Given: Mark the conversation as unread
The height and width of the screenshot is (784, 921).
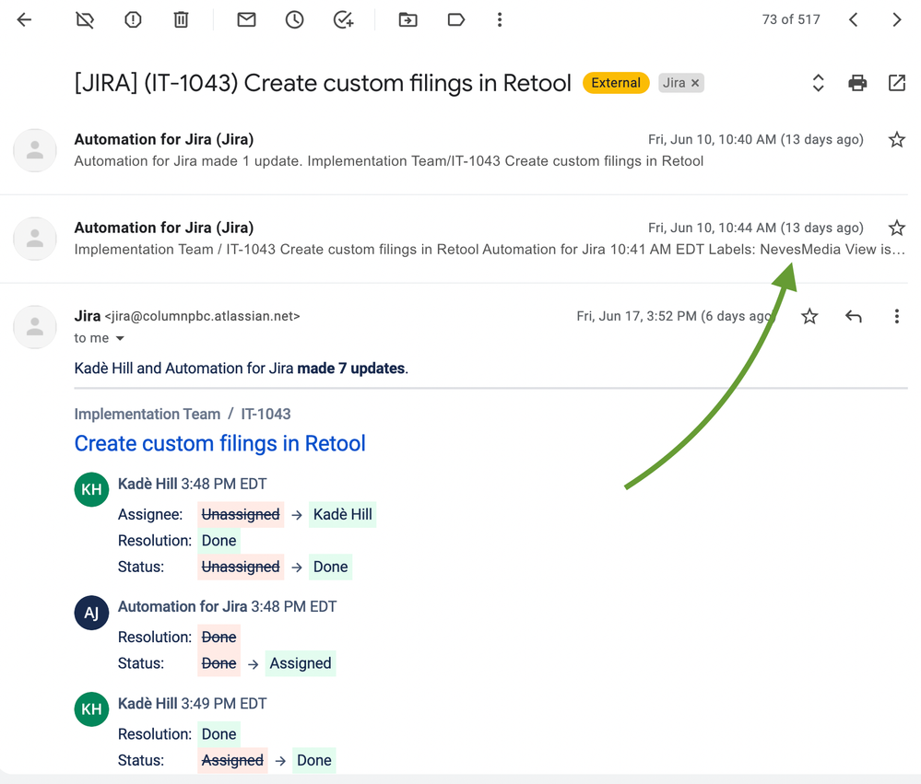Looking at the screenshot, I should pos(247,20).
